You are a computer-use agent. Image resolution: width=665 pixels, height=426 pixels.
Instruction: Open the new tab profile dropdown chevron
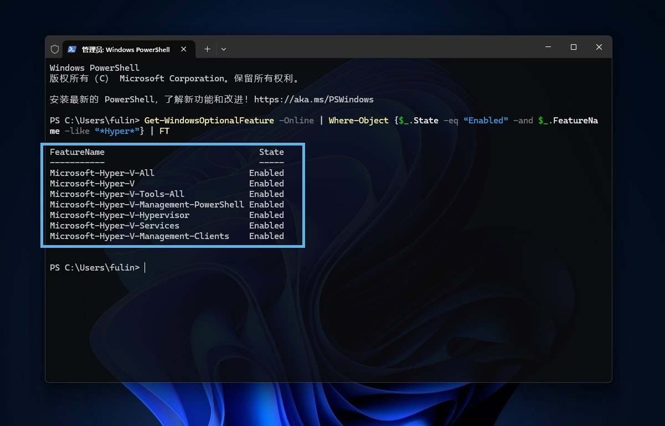pos(224,49)
